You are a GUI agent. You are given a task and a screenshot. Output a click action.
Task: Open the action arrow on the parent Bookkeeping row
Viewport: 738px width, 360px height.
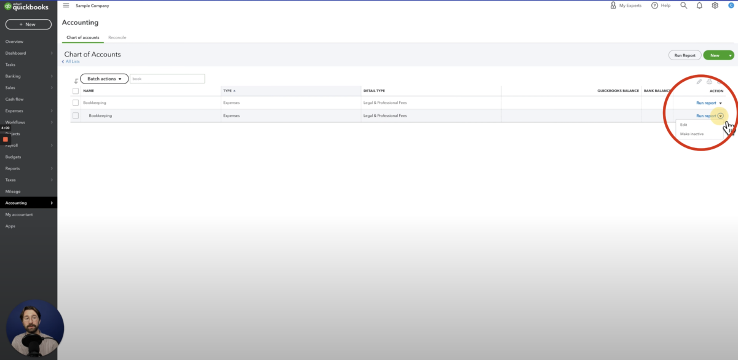720,103
